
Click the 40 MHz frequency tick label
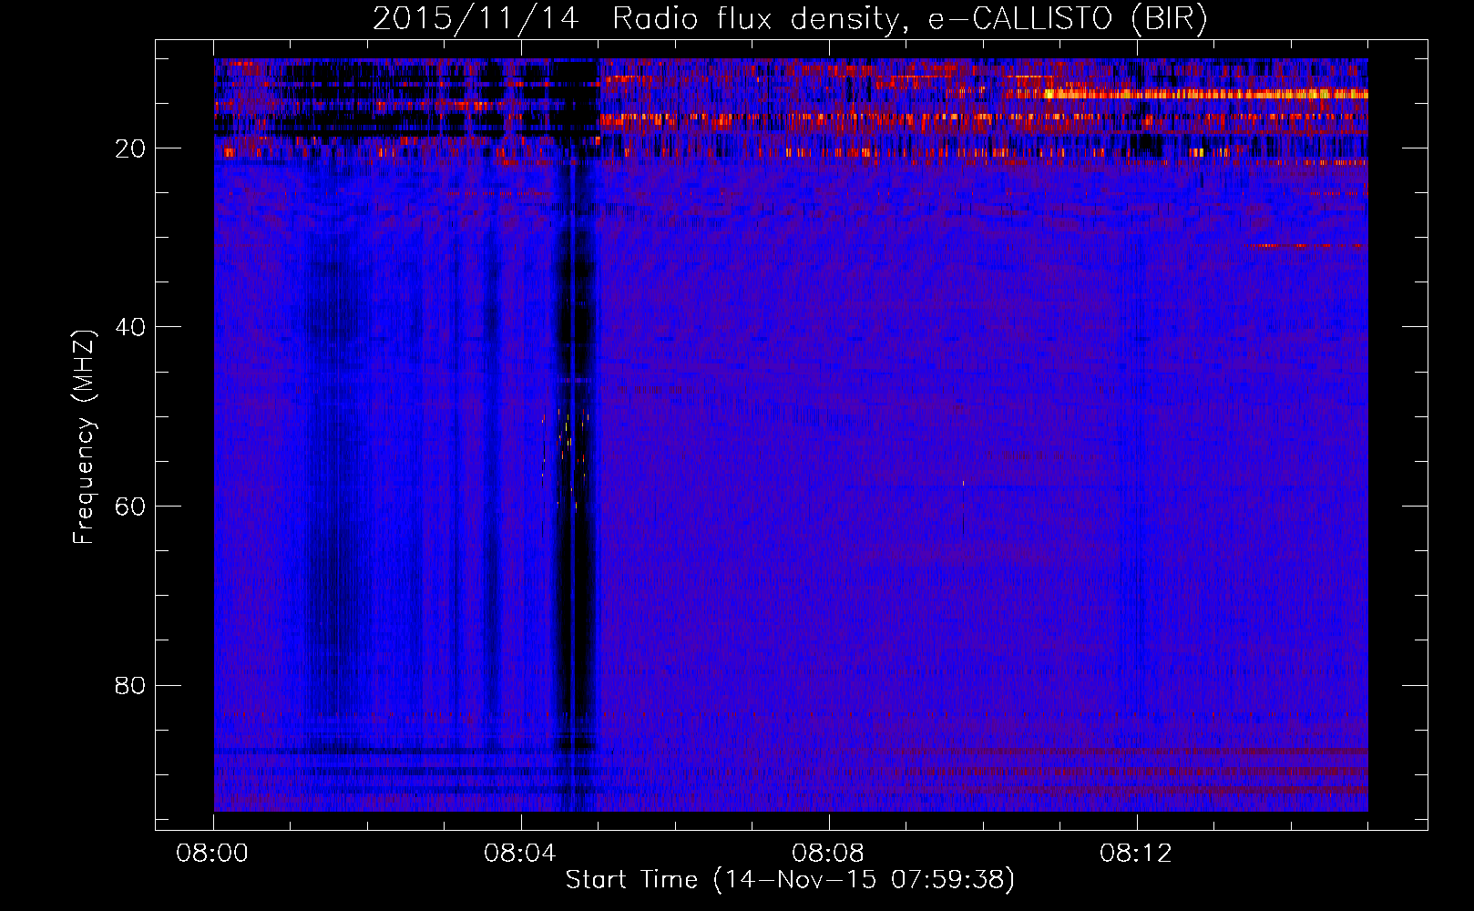click(x=131, y=327)
